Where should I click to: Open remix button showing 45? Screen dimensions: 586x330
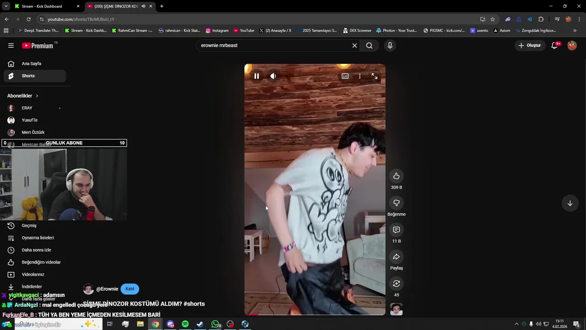click(396, 284)
